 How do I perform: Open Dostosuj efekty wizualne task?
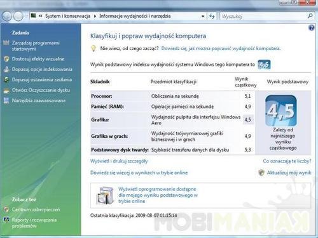38,59
